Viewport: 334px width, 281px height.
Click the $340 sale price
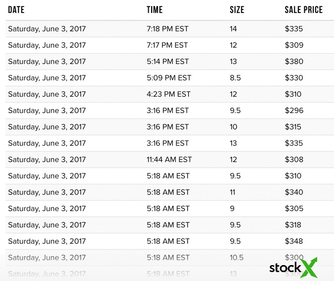294,192
